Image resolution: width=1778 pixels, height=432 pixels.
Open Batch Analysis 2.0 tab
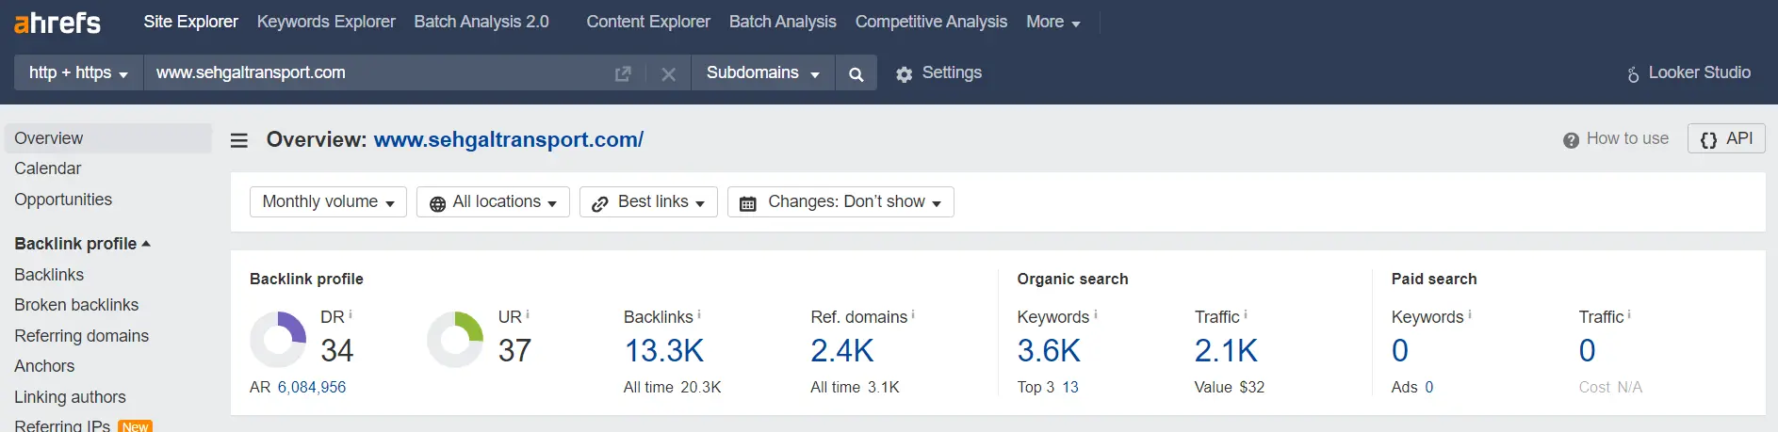tap(481, 22)
